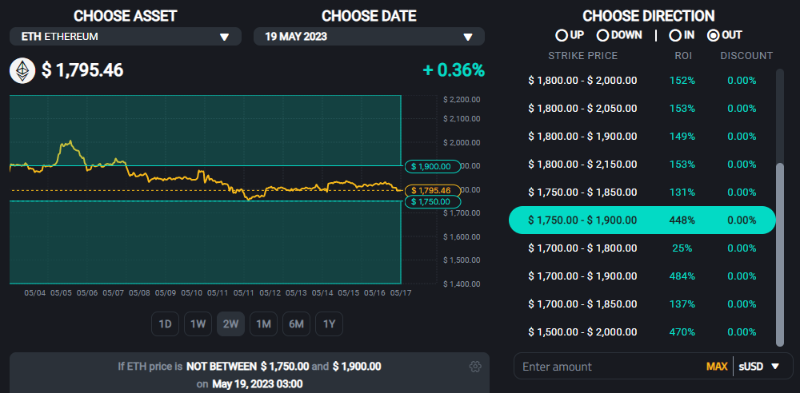Switch chart to 1D timeframe
Image resolution: width=800 pixels, height=393 pixels.
pyautogui.click(x=165, y=324)
